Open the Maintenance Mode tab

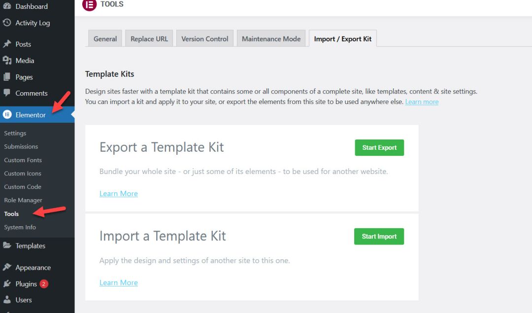(271, 38)
